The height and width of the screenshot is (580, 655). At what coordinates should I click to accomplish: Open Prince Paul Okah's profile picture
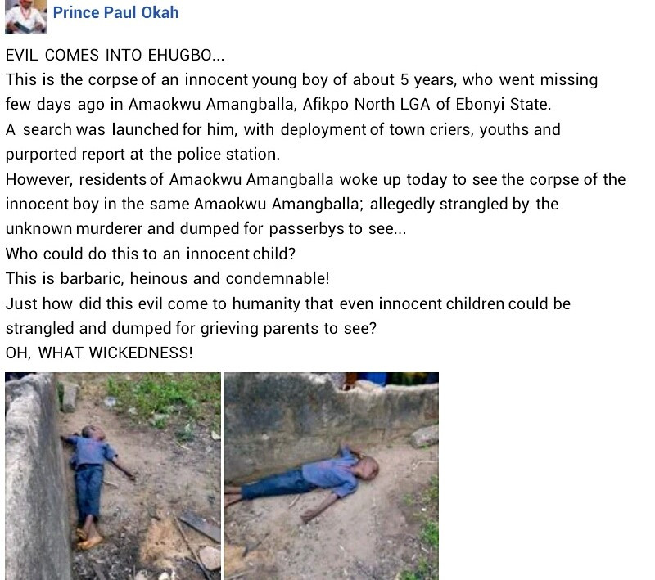pyautogui.click(x=25, y=16)
